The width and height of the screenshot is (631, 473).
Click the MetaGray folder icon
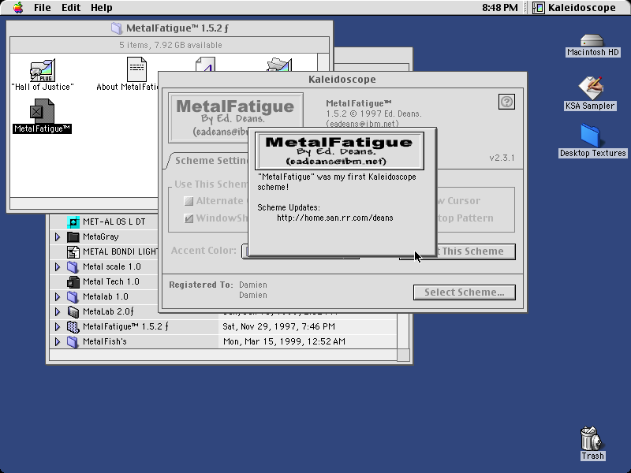[x=73, y=237]
